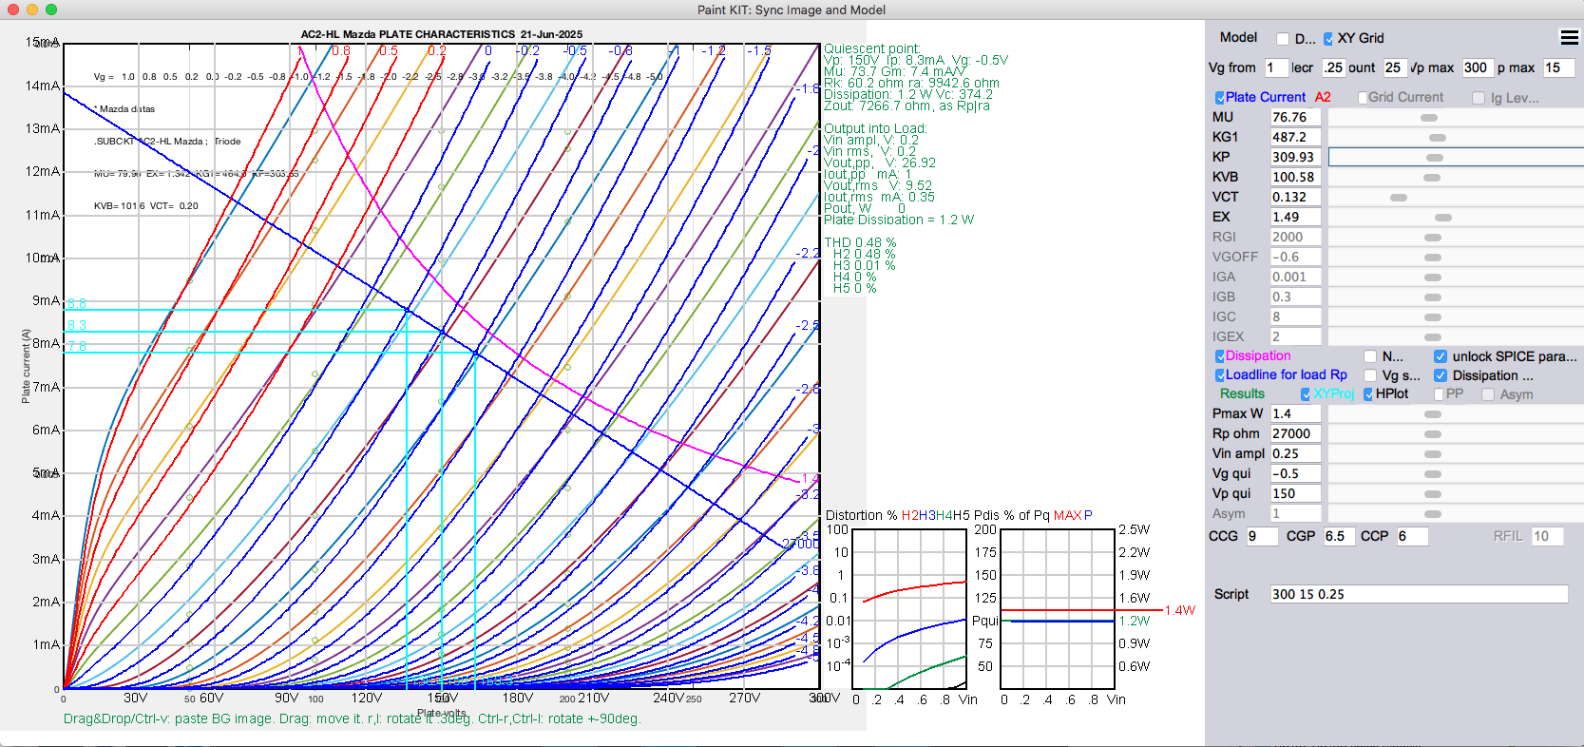Viewport: 1584px width, 747px height.
Task: Focus the Vp qui value field
Action: [x=1295, y=494]
